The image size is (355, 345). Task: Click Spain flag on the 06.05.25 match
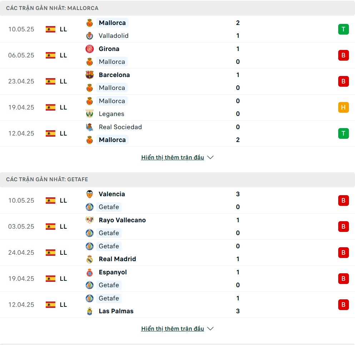point(50,55)
